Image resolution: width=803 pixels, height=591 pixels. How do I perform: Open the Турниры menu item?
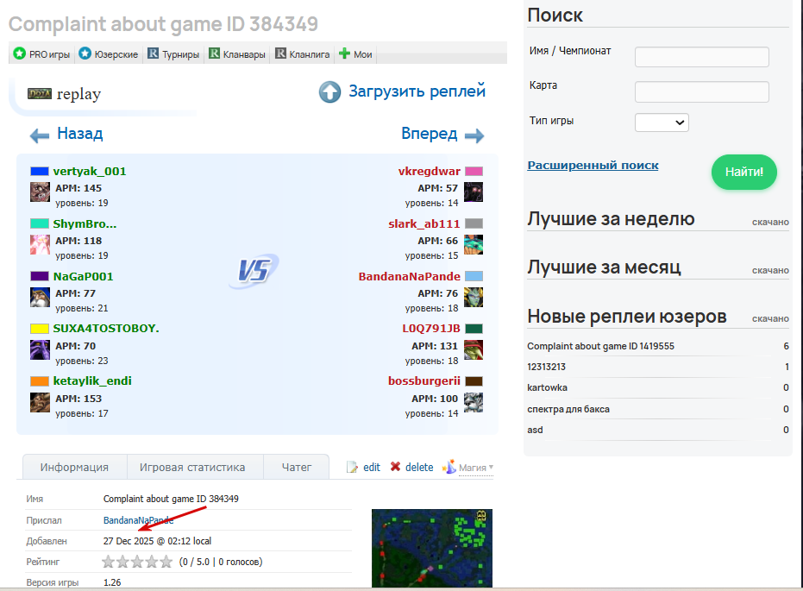(x=181, y=54)
